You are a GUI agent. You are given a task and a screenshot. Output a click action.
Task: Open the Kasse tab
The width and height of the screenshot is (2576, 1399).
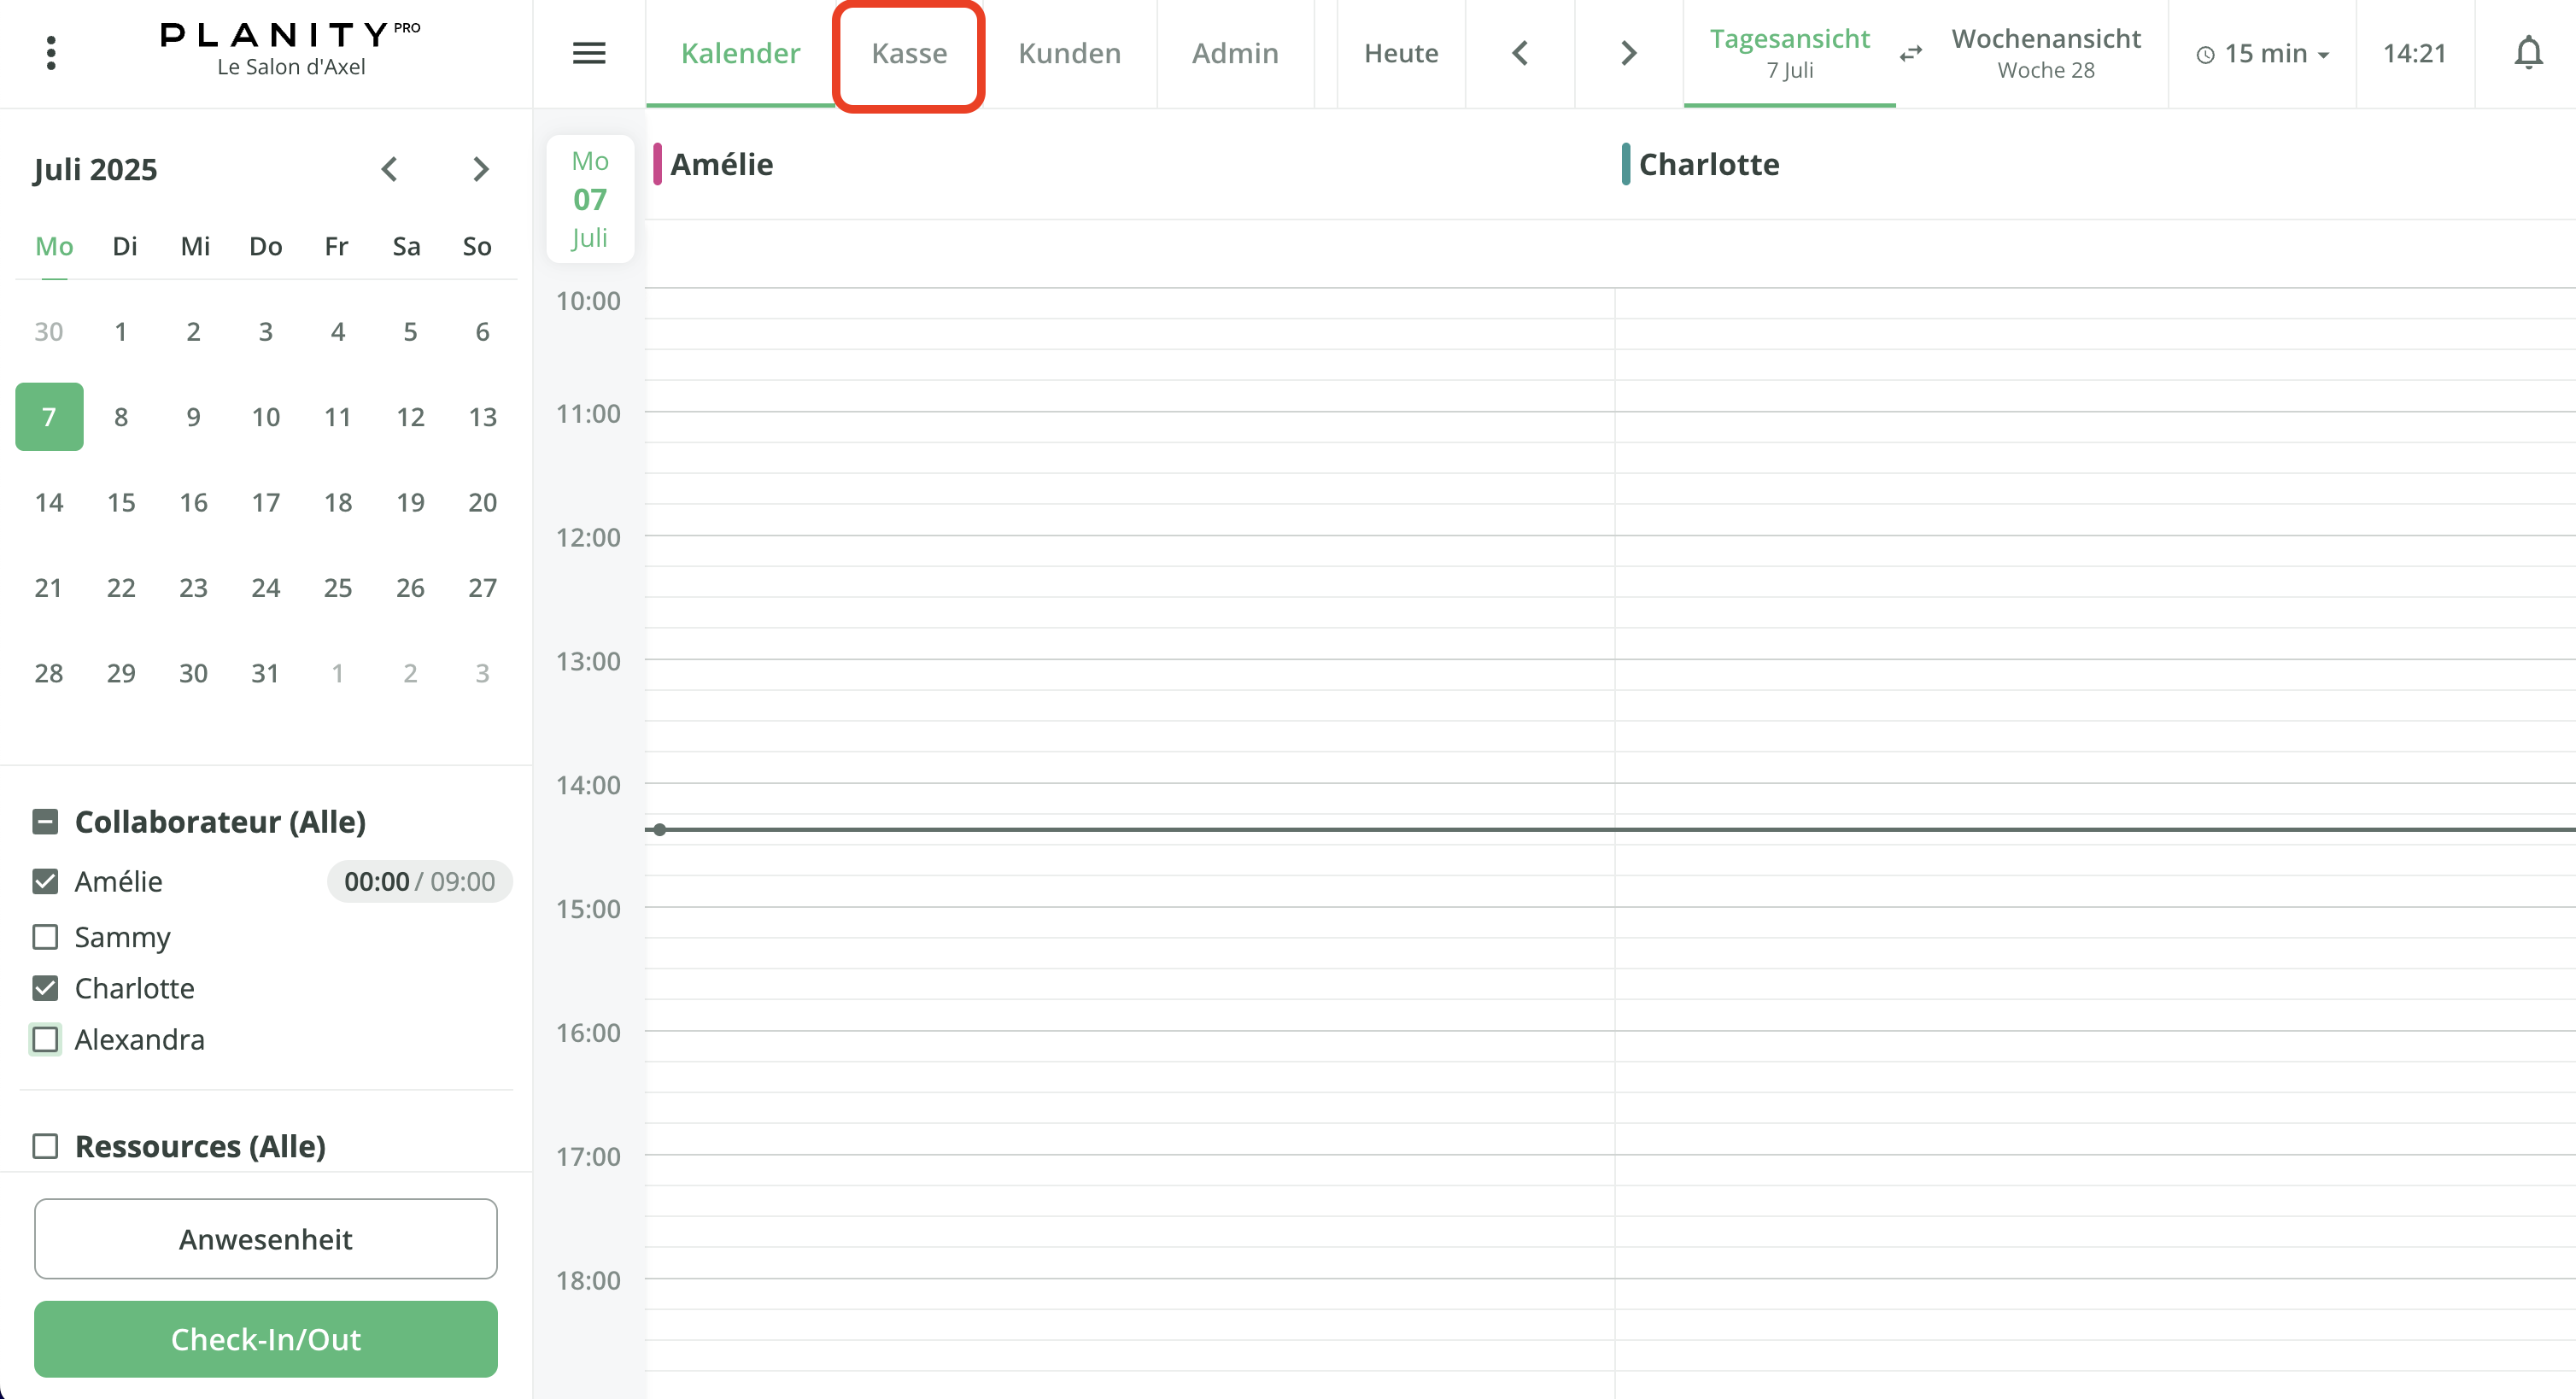tap(908, 54)
